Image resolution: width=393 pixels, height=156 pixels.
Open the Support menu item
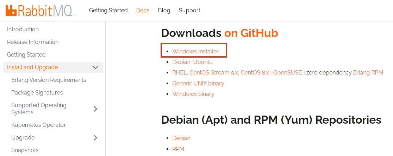tap(189, 10)
